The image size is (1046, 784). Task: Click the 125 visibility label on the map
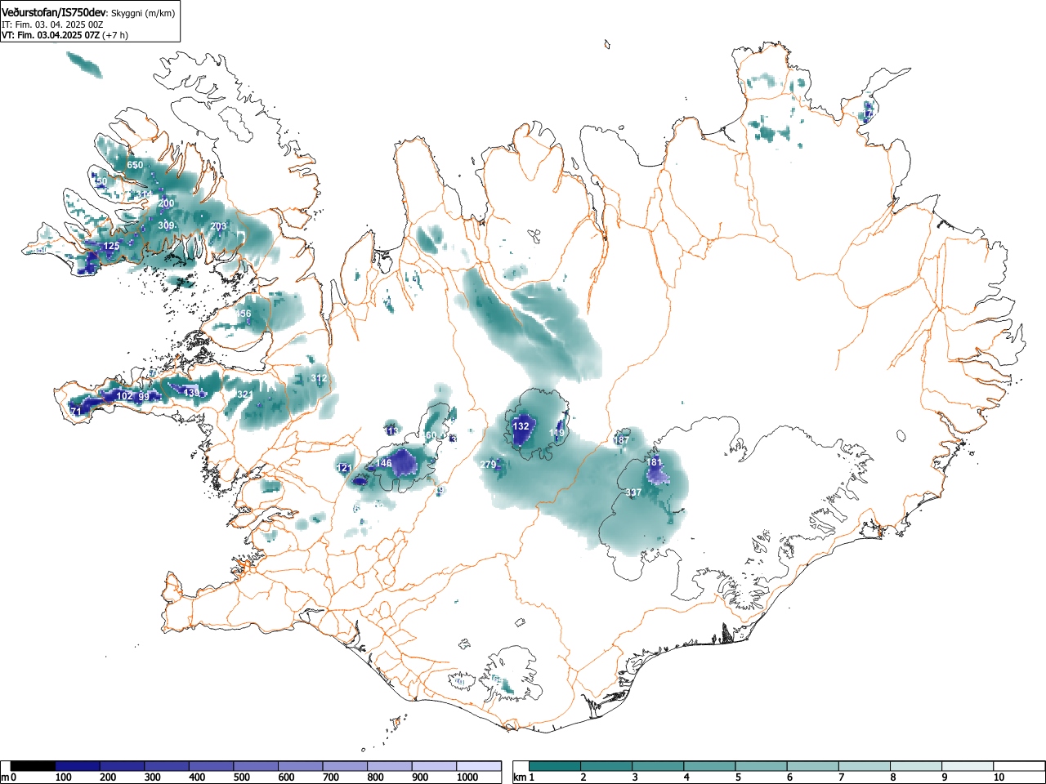click(x=111, y=246)
